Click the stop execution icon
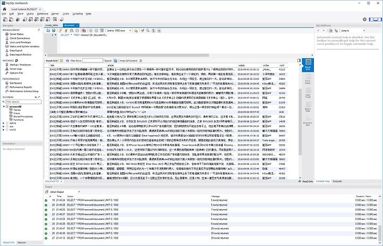This screenshot has width=383, height=246. point(77,30)
